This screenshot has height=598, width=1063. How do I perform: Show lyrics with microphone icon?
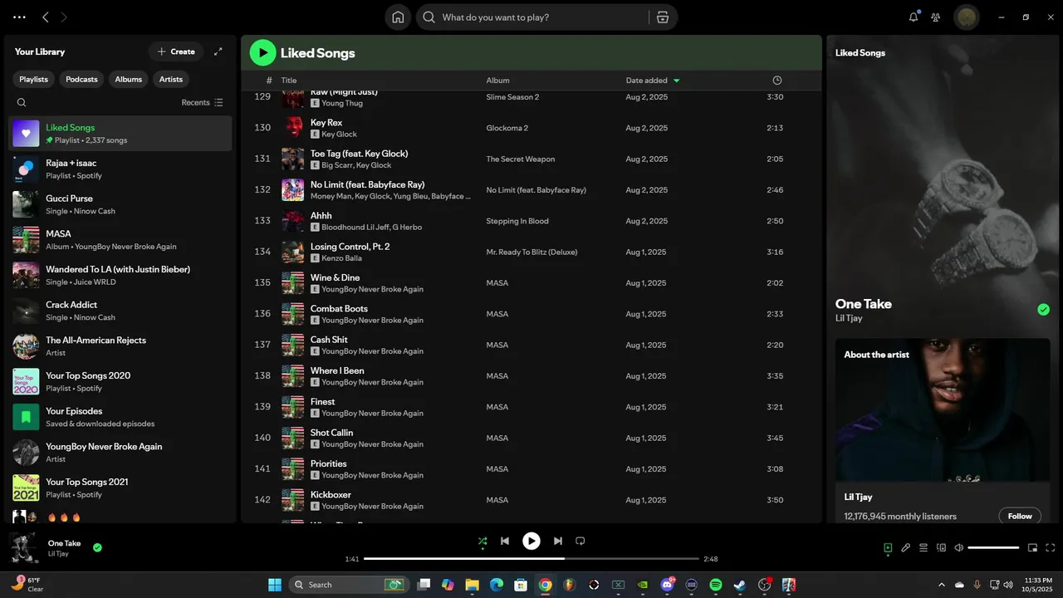906,547
